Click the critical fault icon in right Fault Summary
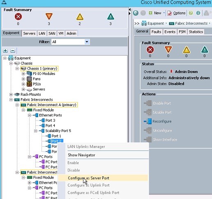Image resolution: width=212 pixels, height=199 pixels. [150, 50]
